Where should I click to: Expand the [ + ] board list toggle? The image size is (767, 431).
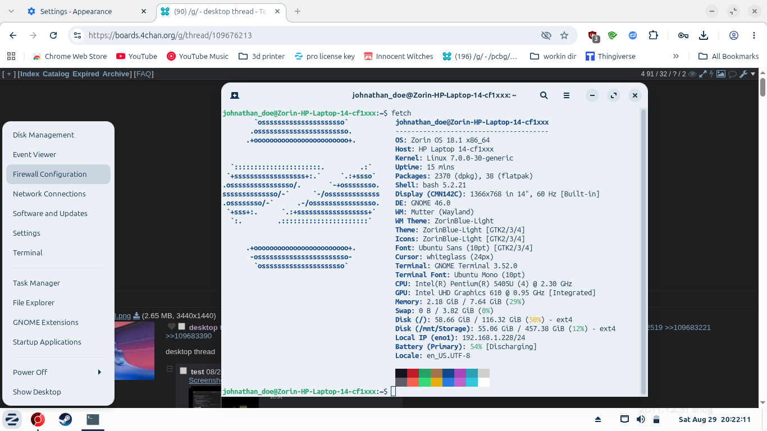click(x=8, y=74)
